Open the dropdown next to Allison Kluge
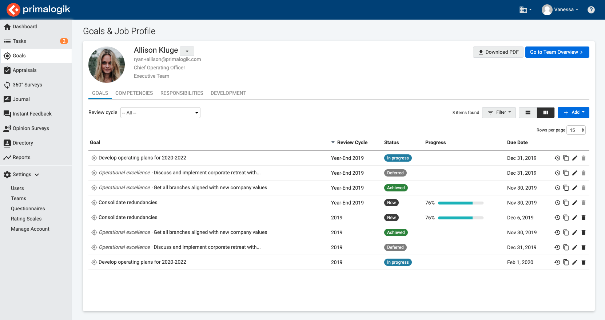605x320 pixels. pyautogui.click(x=187, y=51)
